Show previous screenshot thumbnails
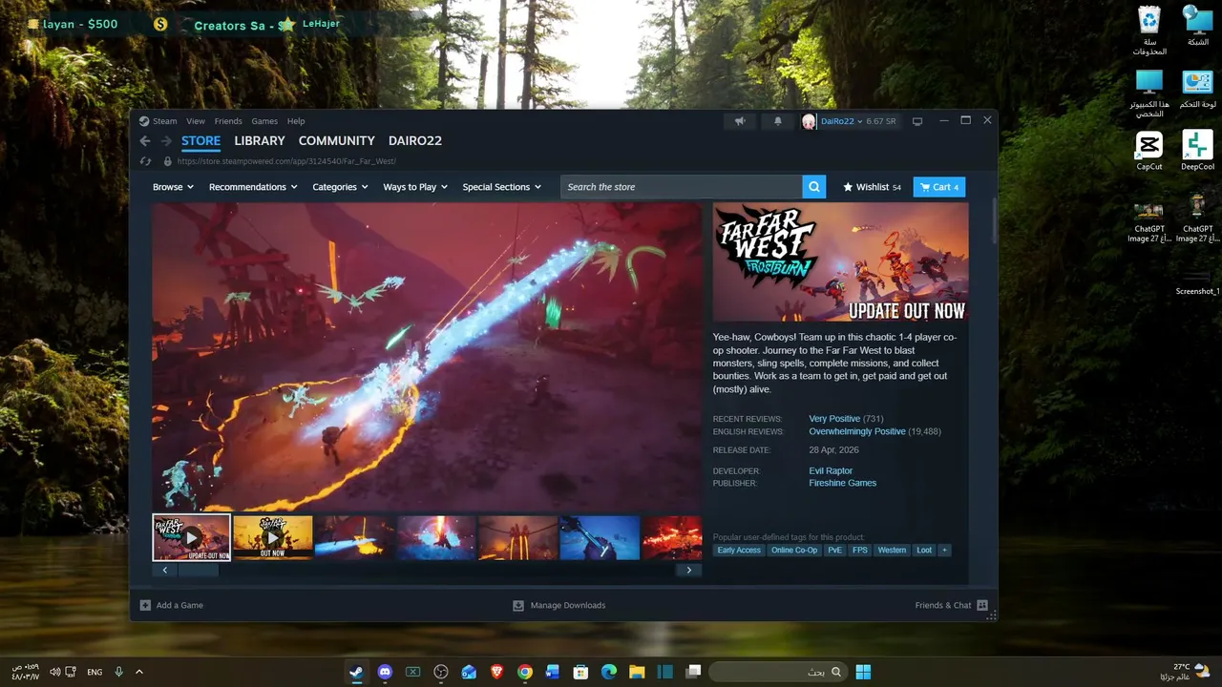 pos(164,570)
